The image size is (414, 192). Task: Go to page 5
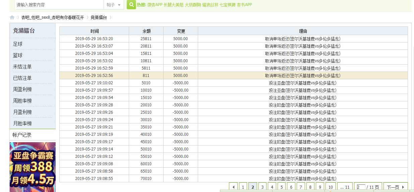click(282, 187)
